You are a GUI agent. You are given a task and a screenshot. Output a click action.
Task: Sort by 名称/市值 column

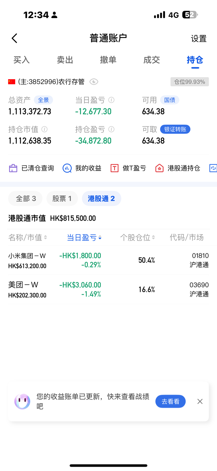point(28,237)
